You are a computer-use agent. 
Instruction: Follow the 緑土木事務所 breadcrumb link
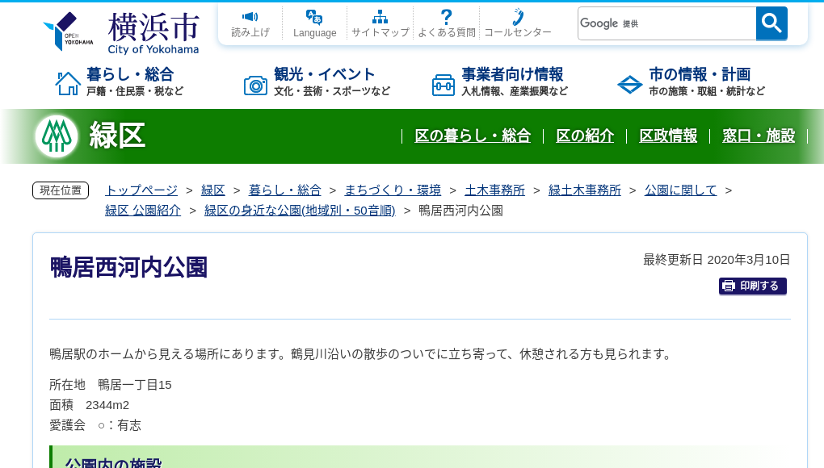pyautogui.click(x=585, y=190)
